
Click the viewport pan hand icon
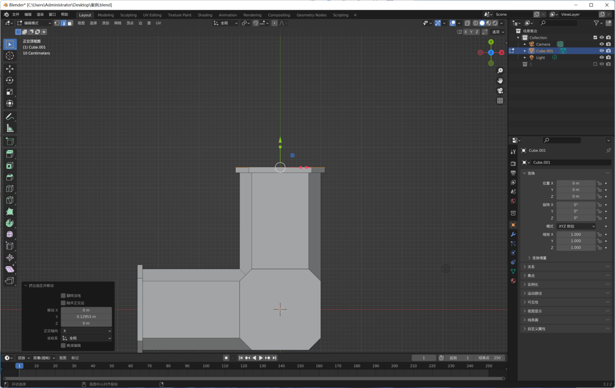pyautogui.click(x=500, y=81)
